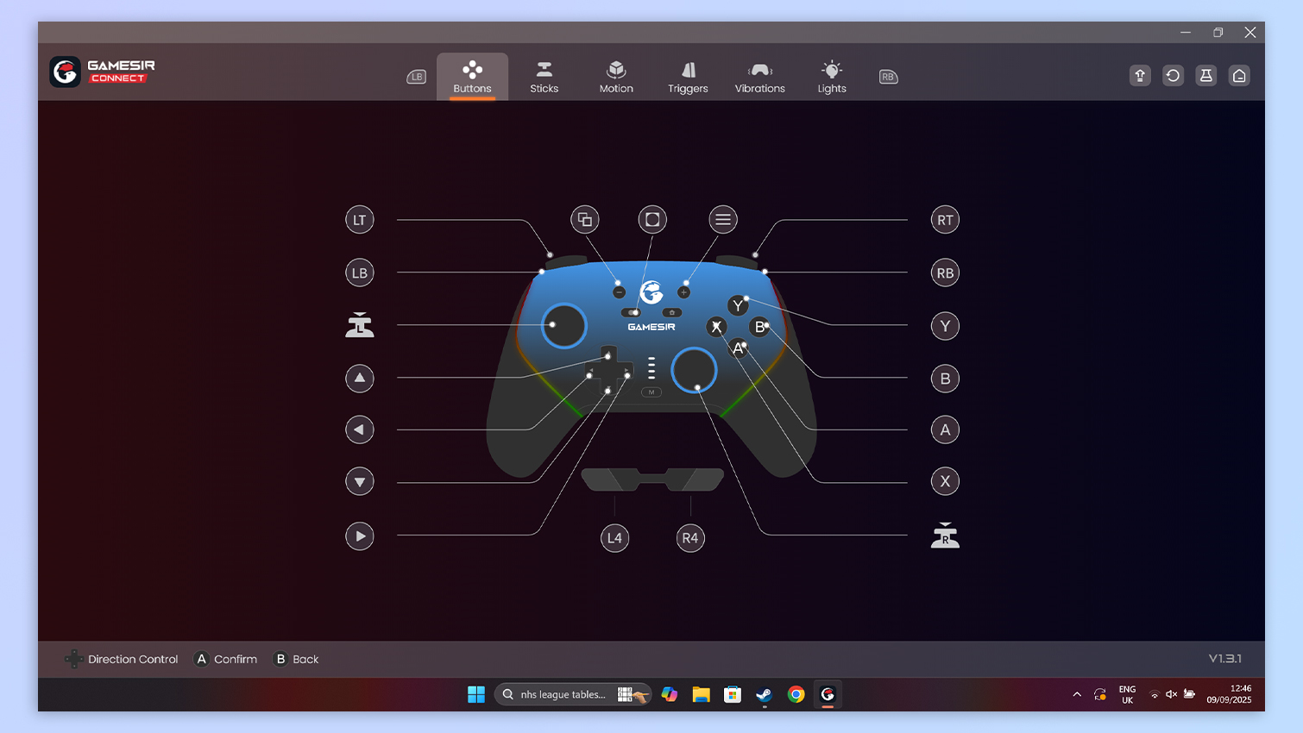The height and width of the screenshot is (733, 1303).
Task: Click the home icon in top bar
Action: tap(1239, 76)
